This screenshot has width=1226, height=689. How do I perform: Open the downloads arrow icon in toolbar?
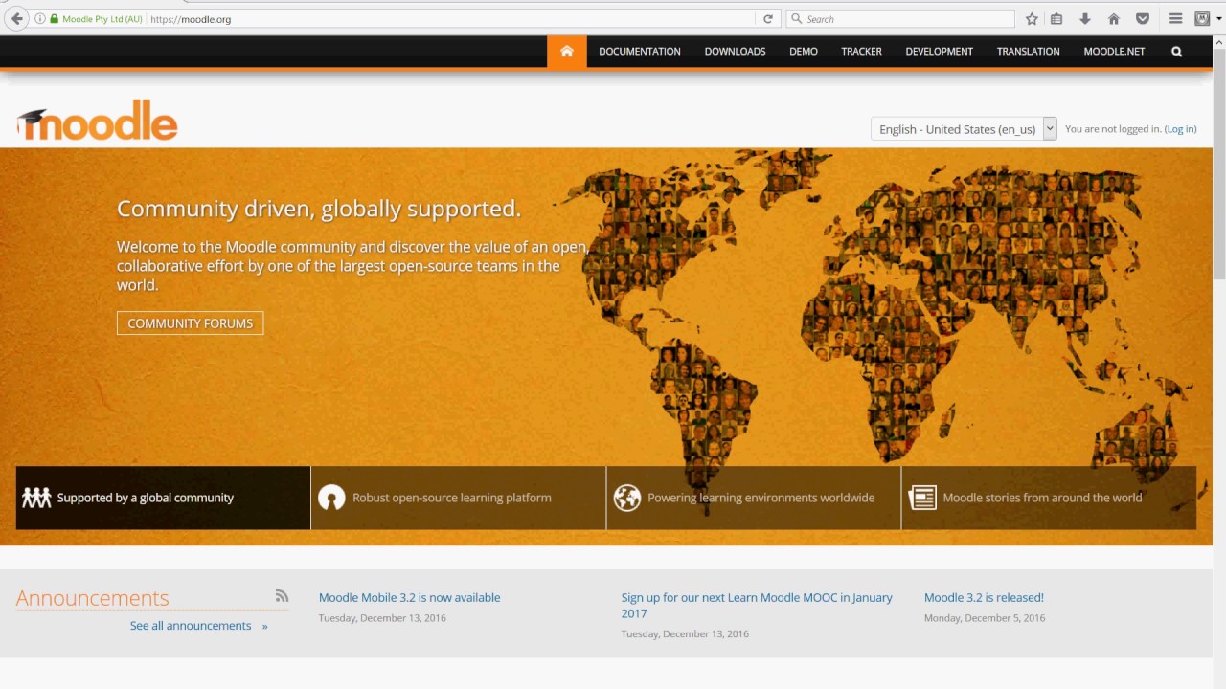pos(1085,19)
